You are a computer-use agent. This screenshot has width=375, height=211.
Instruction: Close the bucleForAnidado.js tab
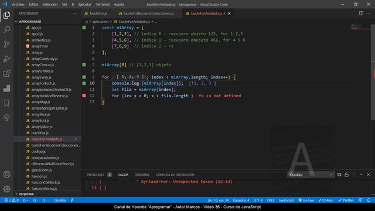(229, 13)
